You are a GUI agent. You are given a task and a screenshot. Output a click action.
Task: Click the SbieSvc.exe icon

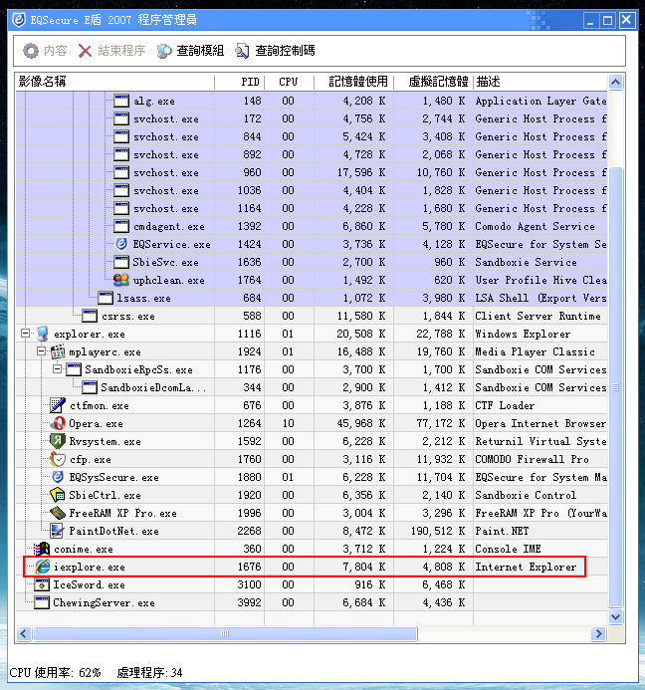click(x=121, y=262)
